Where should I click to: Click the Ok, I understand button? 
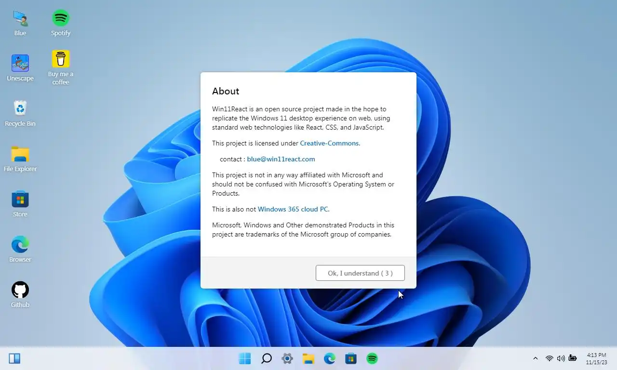tap(360, 273)
